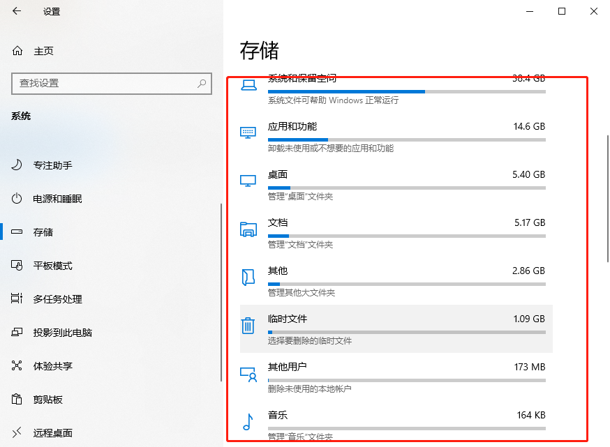Open 平板模式 via its sidebar icon
This screenshot has width=610, height=447.
tap(16, 266)
